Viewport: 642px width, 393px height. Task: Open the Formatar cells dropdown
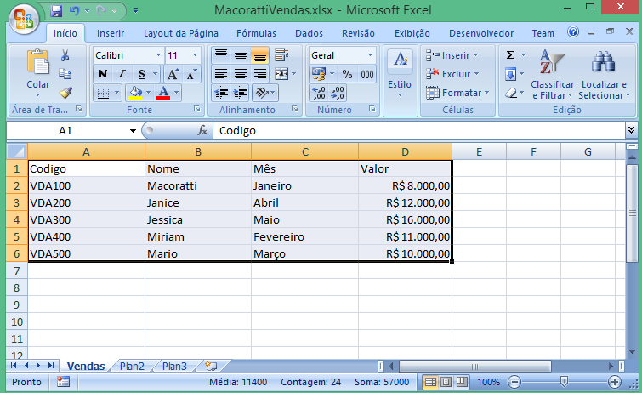pyautogui.click(x=457, y=93)
